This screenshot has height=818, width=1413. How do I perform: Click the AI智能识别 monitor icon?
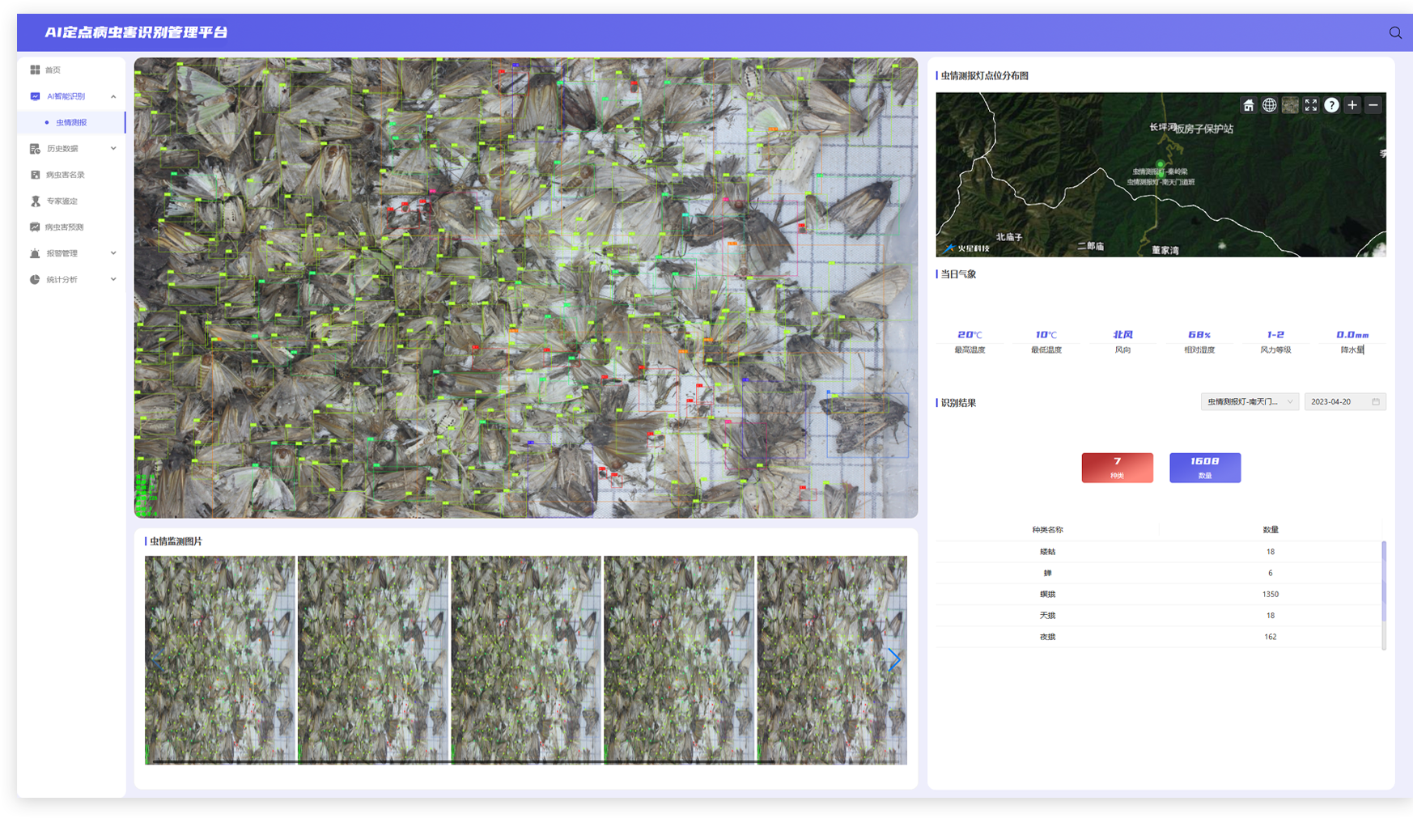point(35,96)
